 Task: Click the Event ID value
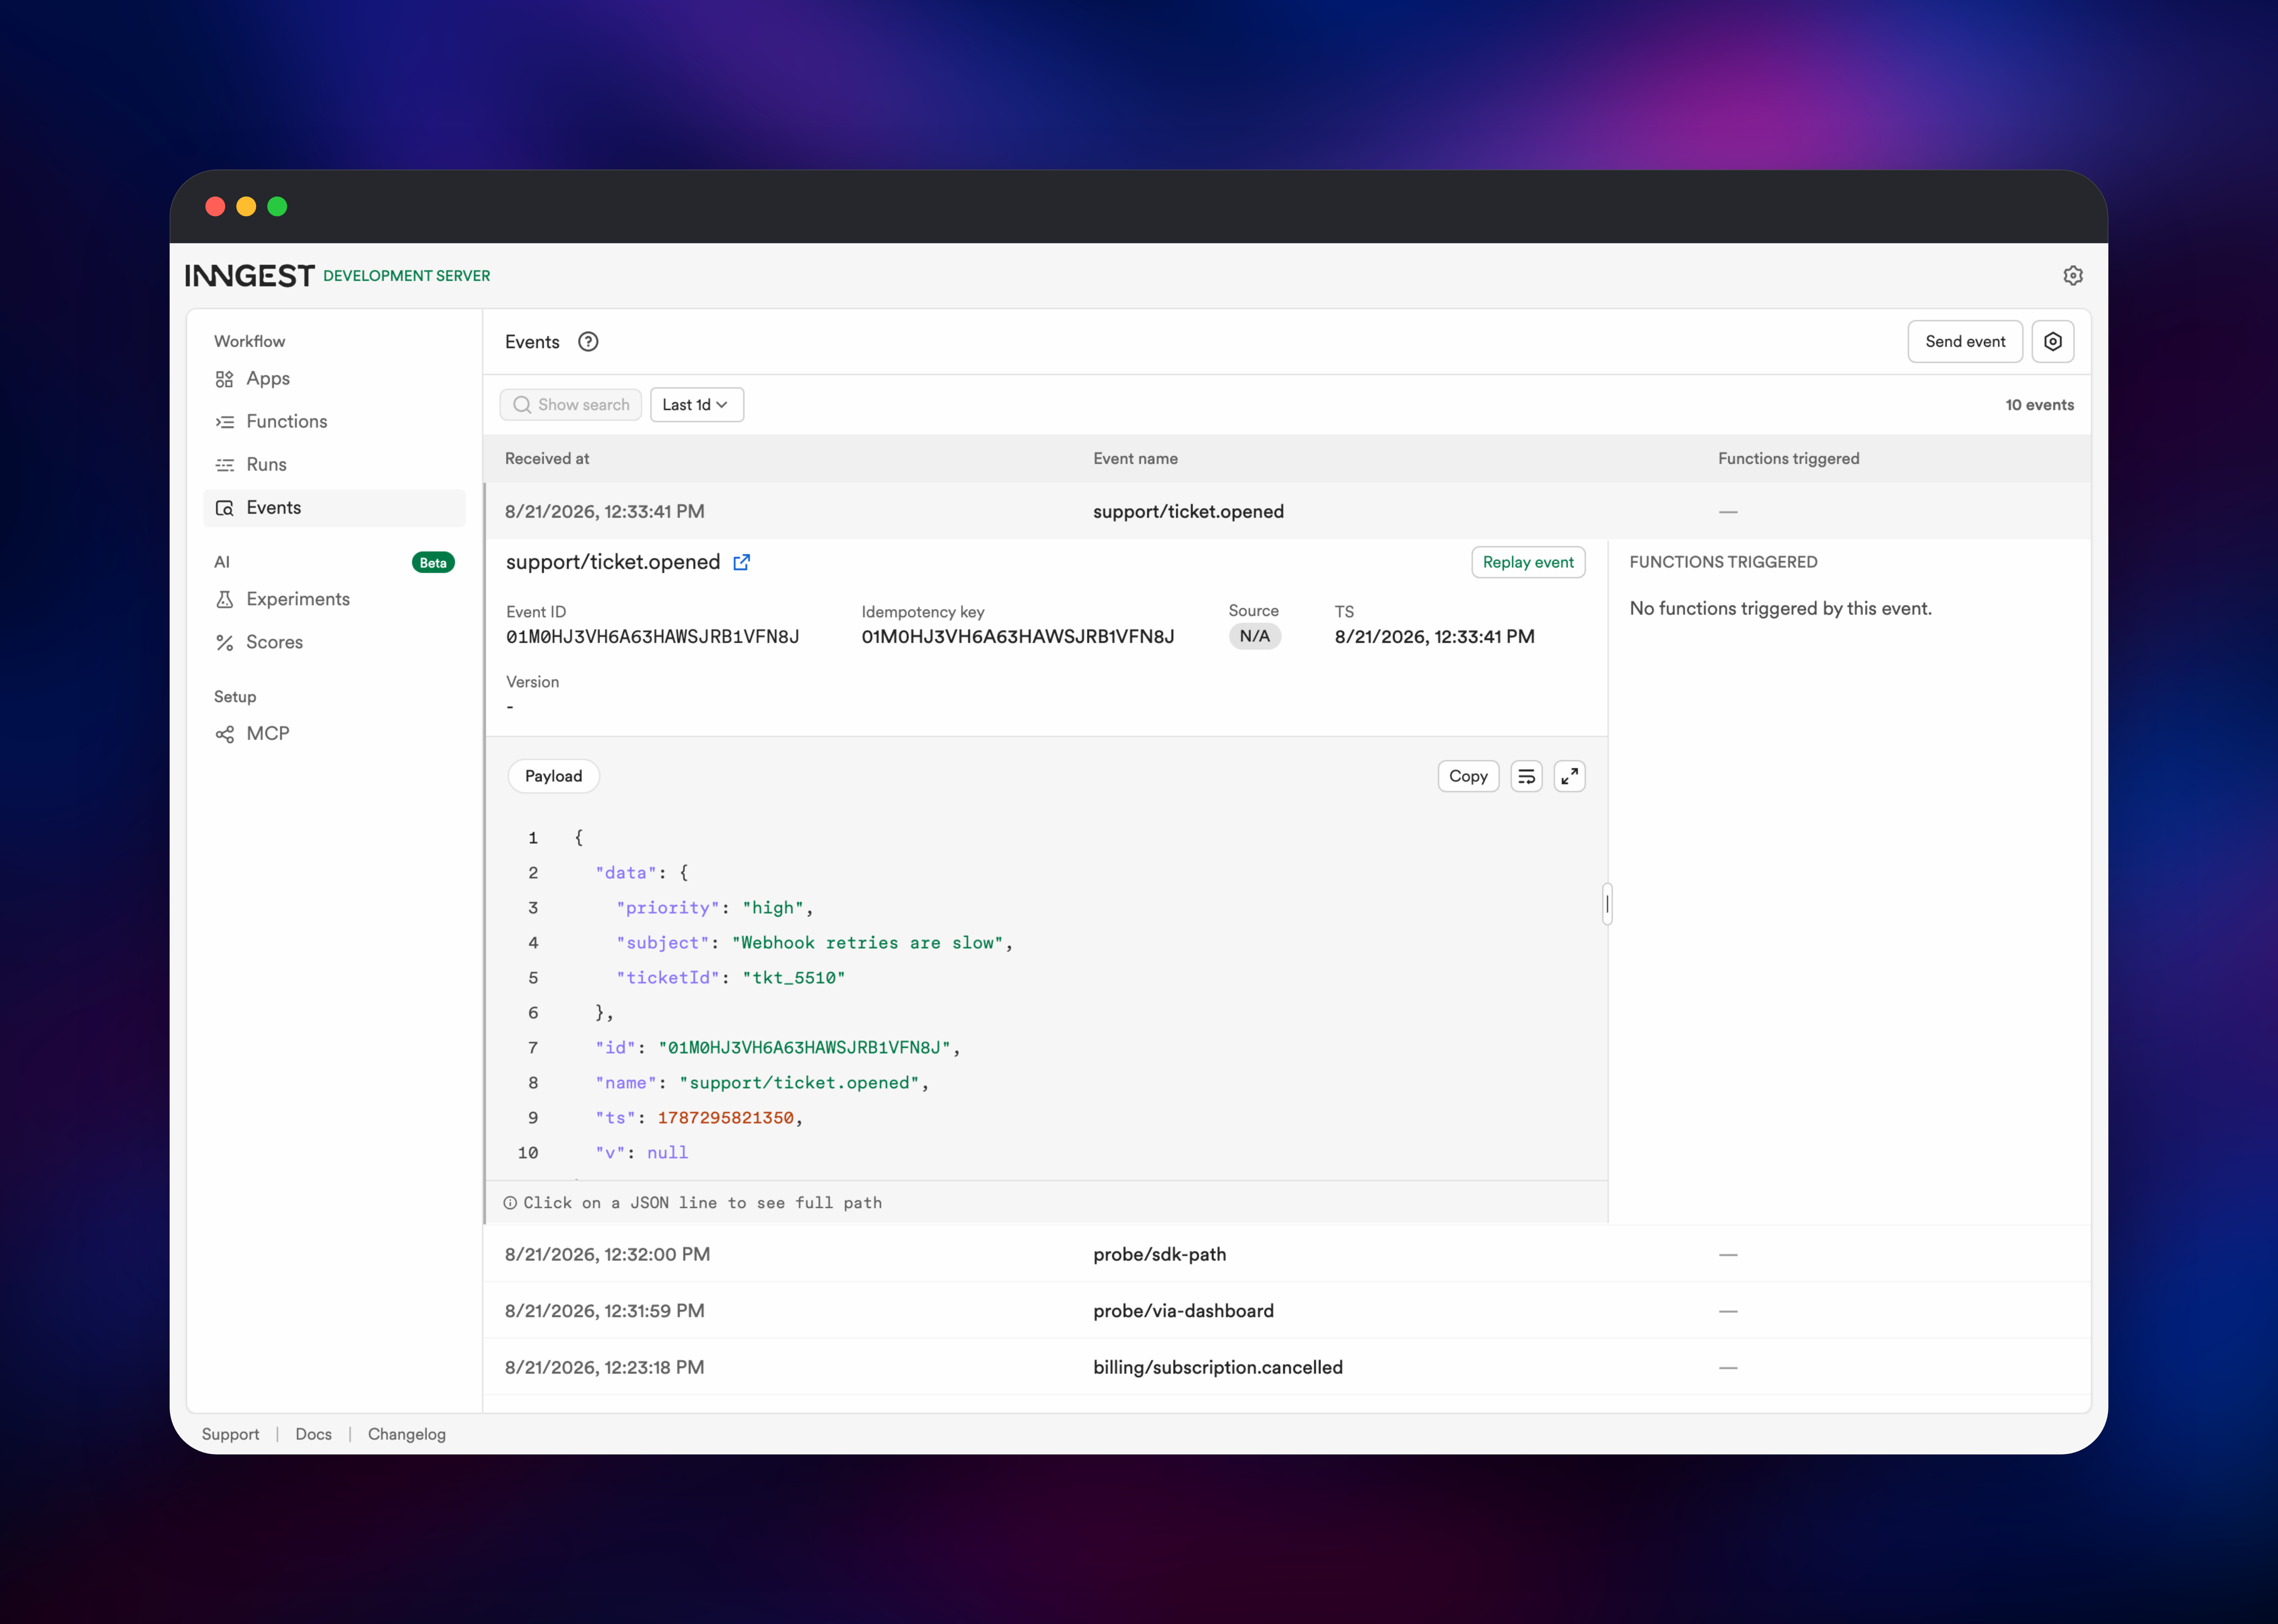click(x=652, y=637)
